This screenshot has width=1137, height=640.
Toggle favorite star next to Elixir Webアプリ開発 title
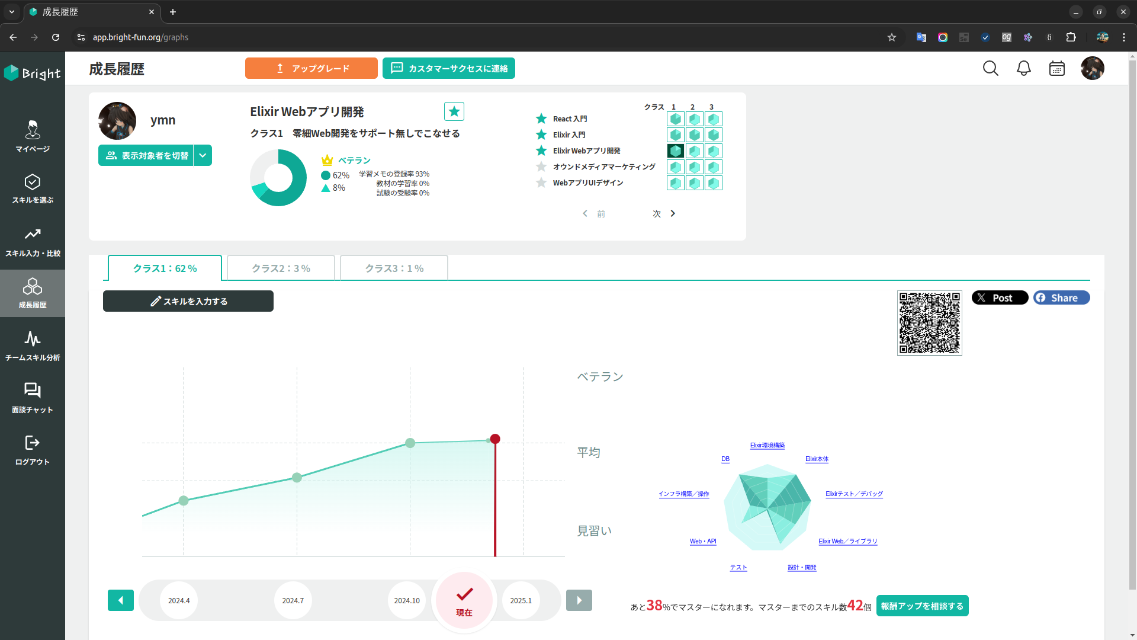(x=454, y=111)
